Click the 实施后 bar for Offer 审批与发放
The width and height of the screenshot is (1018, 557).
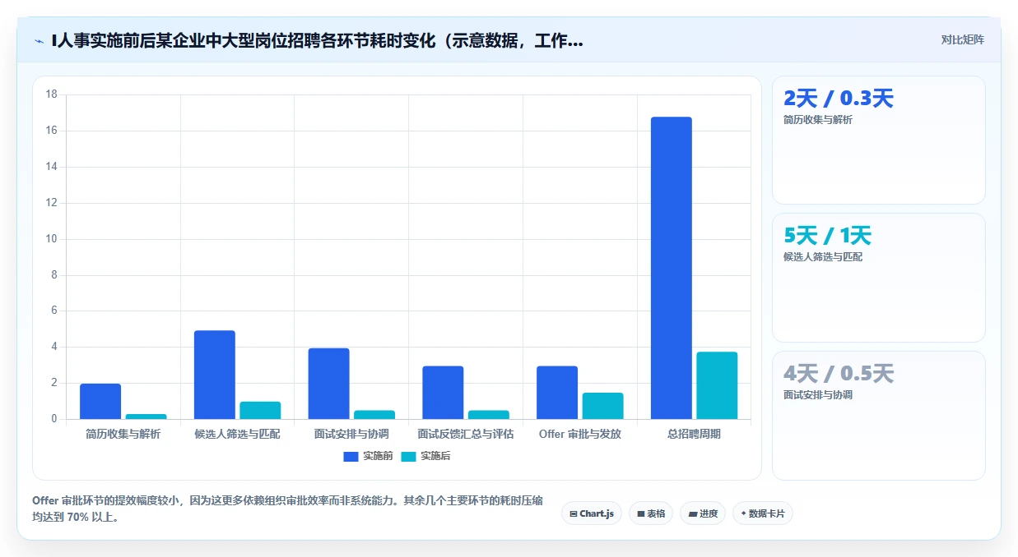(x=603, y=406)
